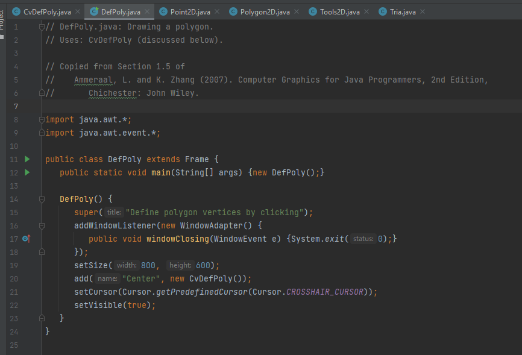Click CROSSHAIR_CURSOR constant
The image size is (522, 355).
point(324,292)
